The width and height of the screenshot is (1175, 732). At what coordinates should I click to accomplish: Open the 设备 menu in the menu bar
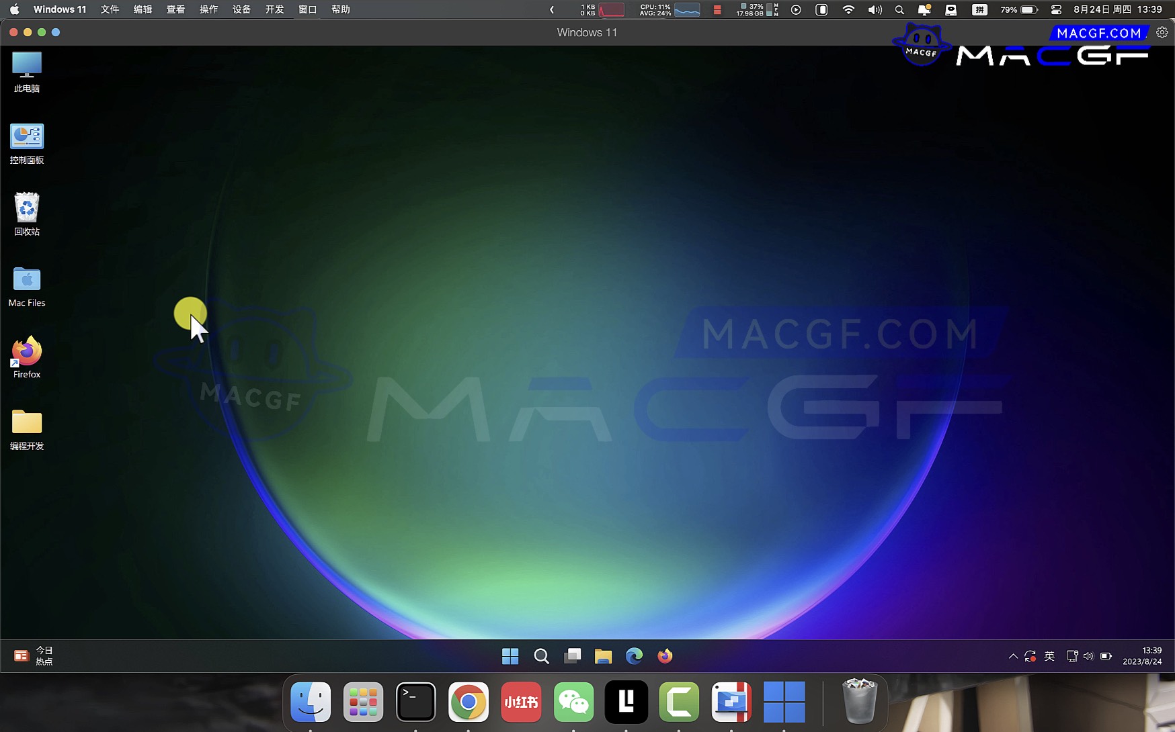coord(241,9)
